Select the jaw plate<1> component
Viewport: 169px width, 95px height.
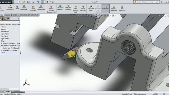(x=10, y=46)
